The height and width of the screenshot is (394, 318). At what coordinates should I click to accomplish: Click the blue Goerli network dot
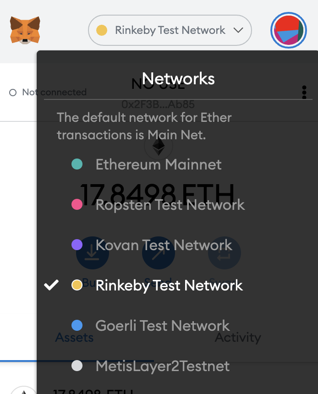(77, 325)
